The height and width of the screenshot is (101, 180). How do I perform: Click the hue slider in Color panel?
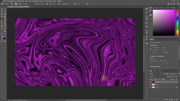coord(177,23)
